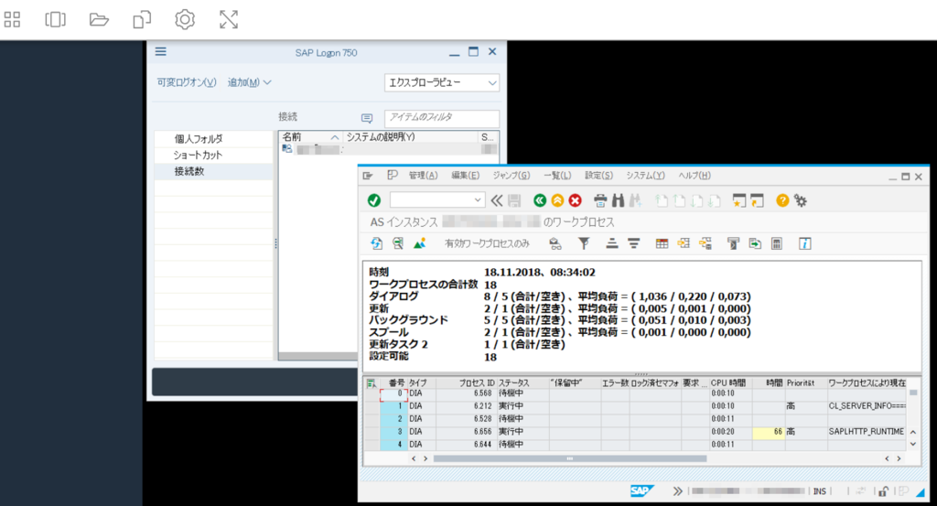This screenshot has height=506, width=937.
Task: Click the change layout grid icon
Action: [x=662, y=243]
